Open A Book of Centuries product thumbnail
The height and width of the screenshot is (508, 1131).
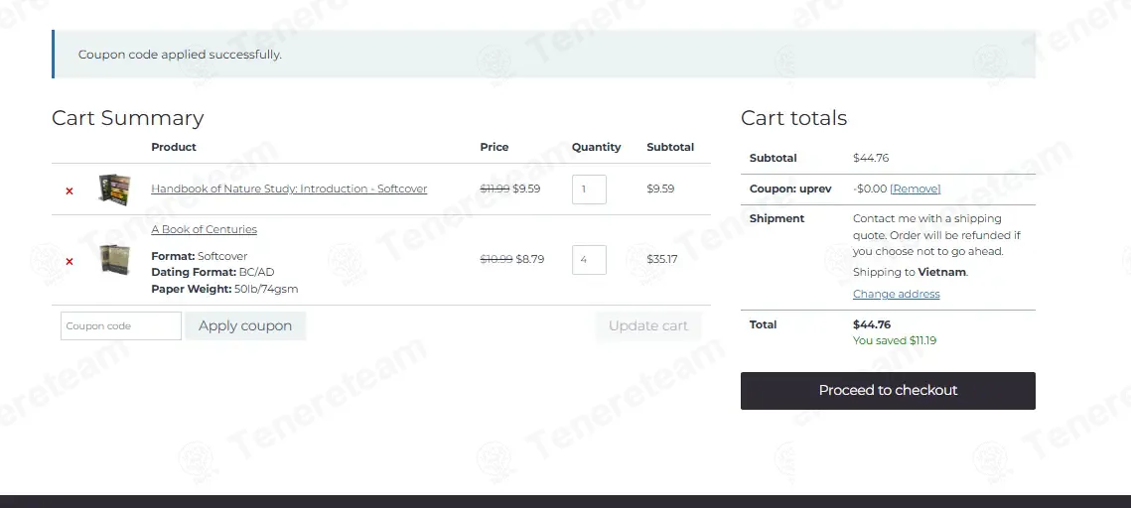[115, 259]
